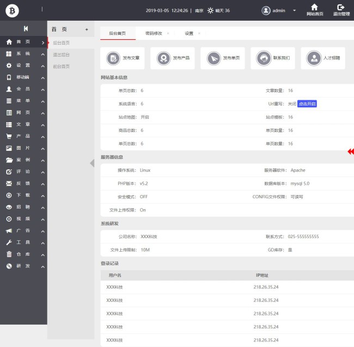Click the 网页 page icon in sidebar
Viewport: 354px width, 347px height.
coord(9,113)
